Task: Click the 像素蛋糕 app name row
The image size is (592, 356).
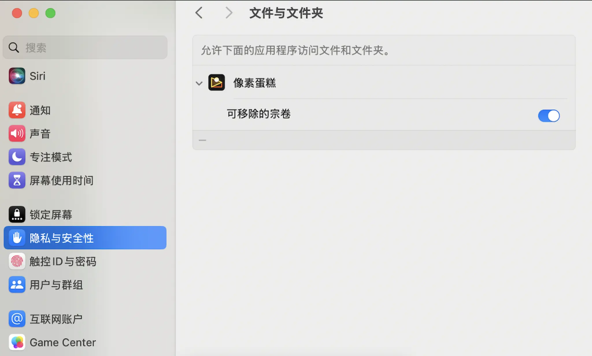Action: pos(255,83)
